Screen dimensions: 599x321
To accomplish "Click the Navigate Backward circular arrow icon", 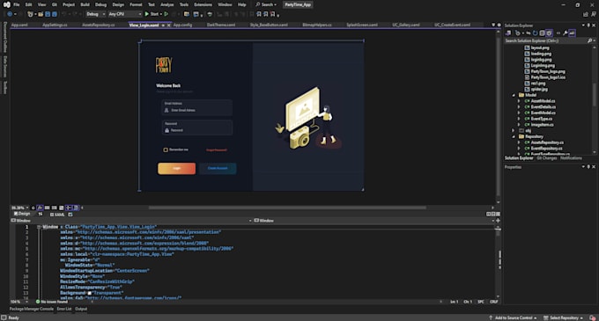I will click(10, 14).
